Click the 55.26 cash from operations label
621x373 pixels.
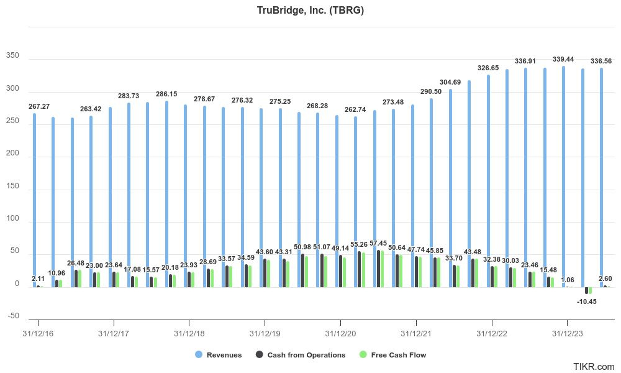click(x=359, y=245)
